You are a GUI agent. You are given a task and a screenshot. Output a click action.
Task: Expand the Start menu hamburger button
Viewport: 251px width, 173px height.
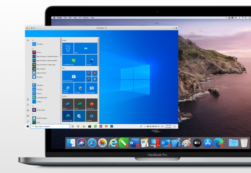click(x=28, y=40)
